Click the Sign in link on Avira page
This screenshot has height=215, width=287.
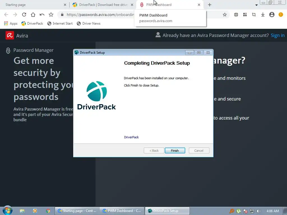pos(277,35)
